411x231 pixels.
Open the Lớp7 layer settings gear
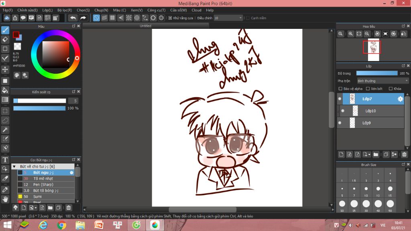400,99
